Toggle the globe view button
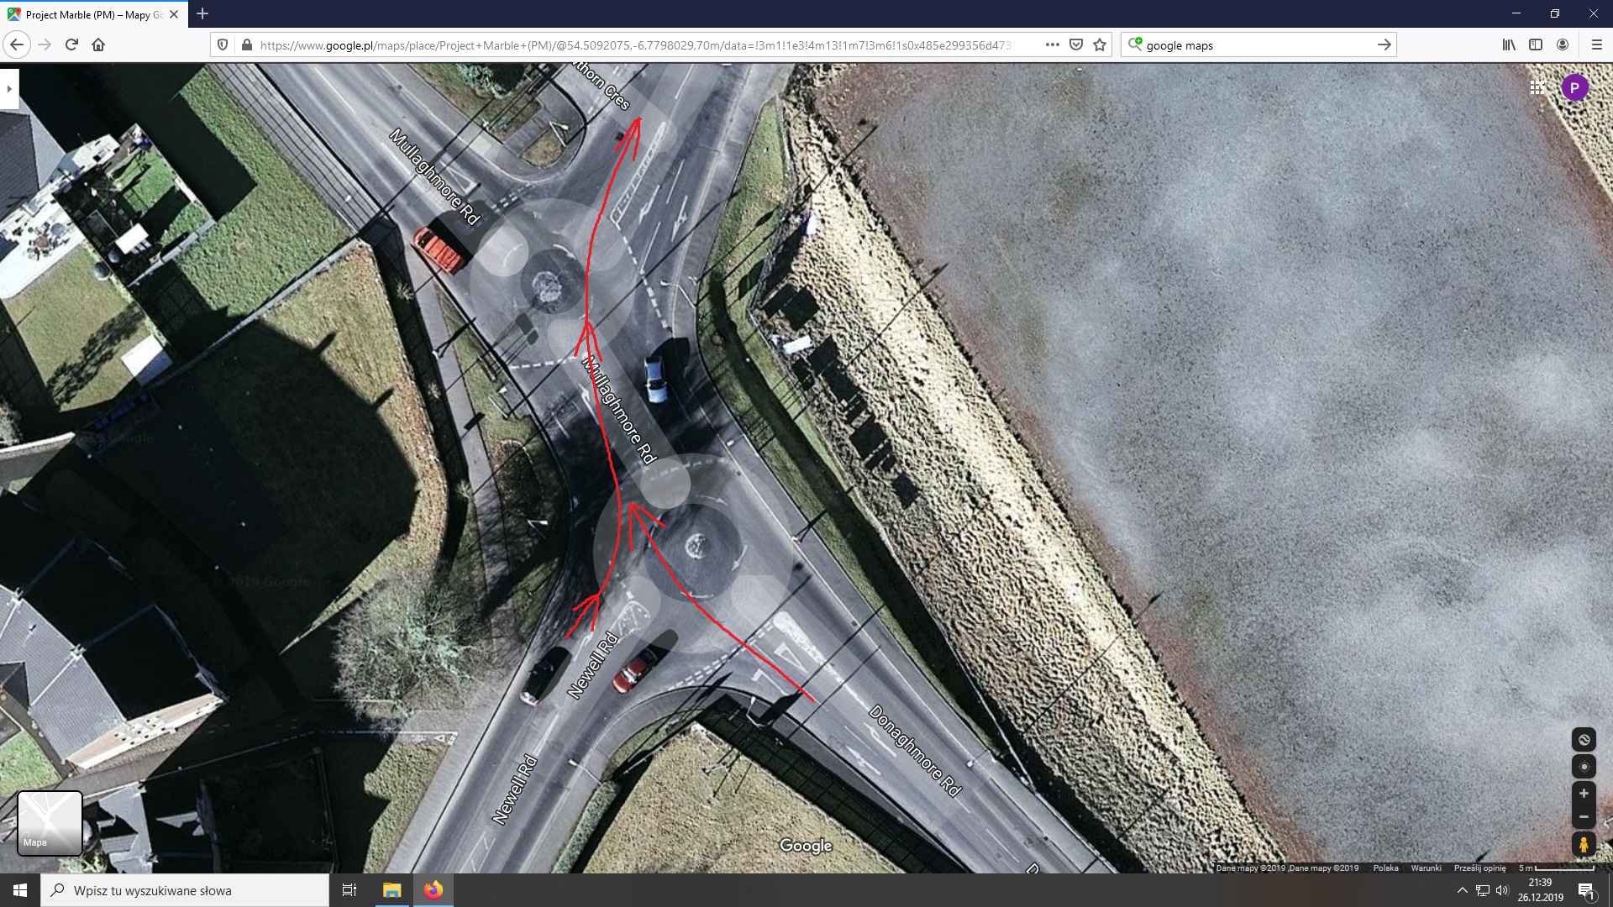The height and width of the screenshot is (907, 1613). point(1584,740)
